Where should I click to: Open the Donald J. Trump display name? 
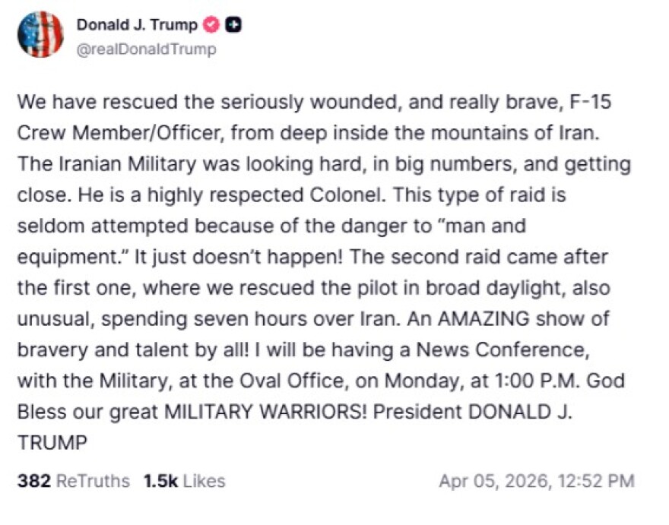(x=136, y=25)
